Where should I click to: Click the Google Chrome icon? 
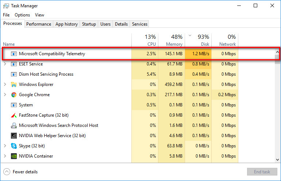point(14,95)
